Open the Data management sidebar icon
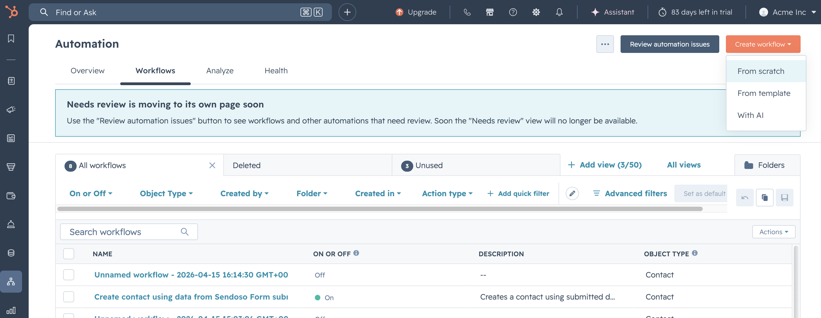821x318 pixels. coord(11,253)
